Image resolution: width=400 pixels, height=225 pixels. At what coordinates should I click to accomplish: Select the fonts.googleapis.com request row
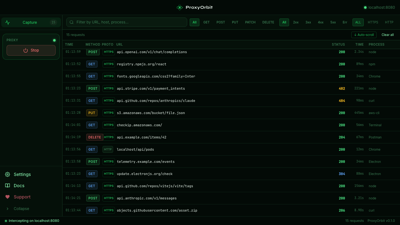(231, 76)
